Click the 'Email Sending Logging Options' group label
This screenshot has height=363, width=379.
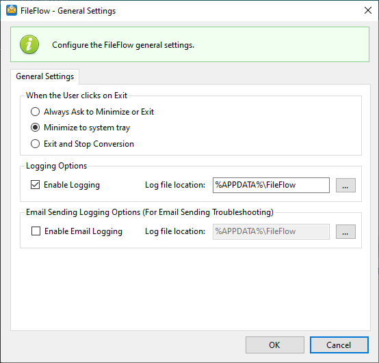(x=150, y=212)
